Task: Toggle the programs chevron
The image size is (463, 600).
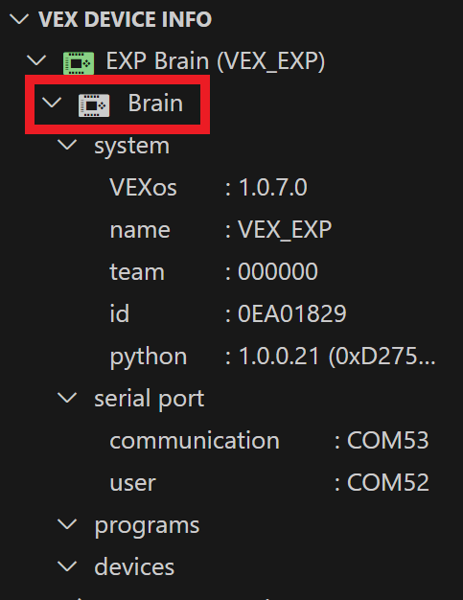Action: click(67, 524)
